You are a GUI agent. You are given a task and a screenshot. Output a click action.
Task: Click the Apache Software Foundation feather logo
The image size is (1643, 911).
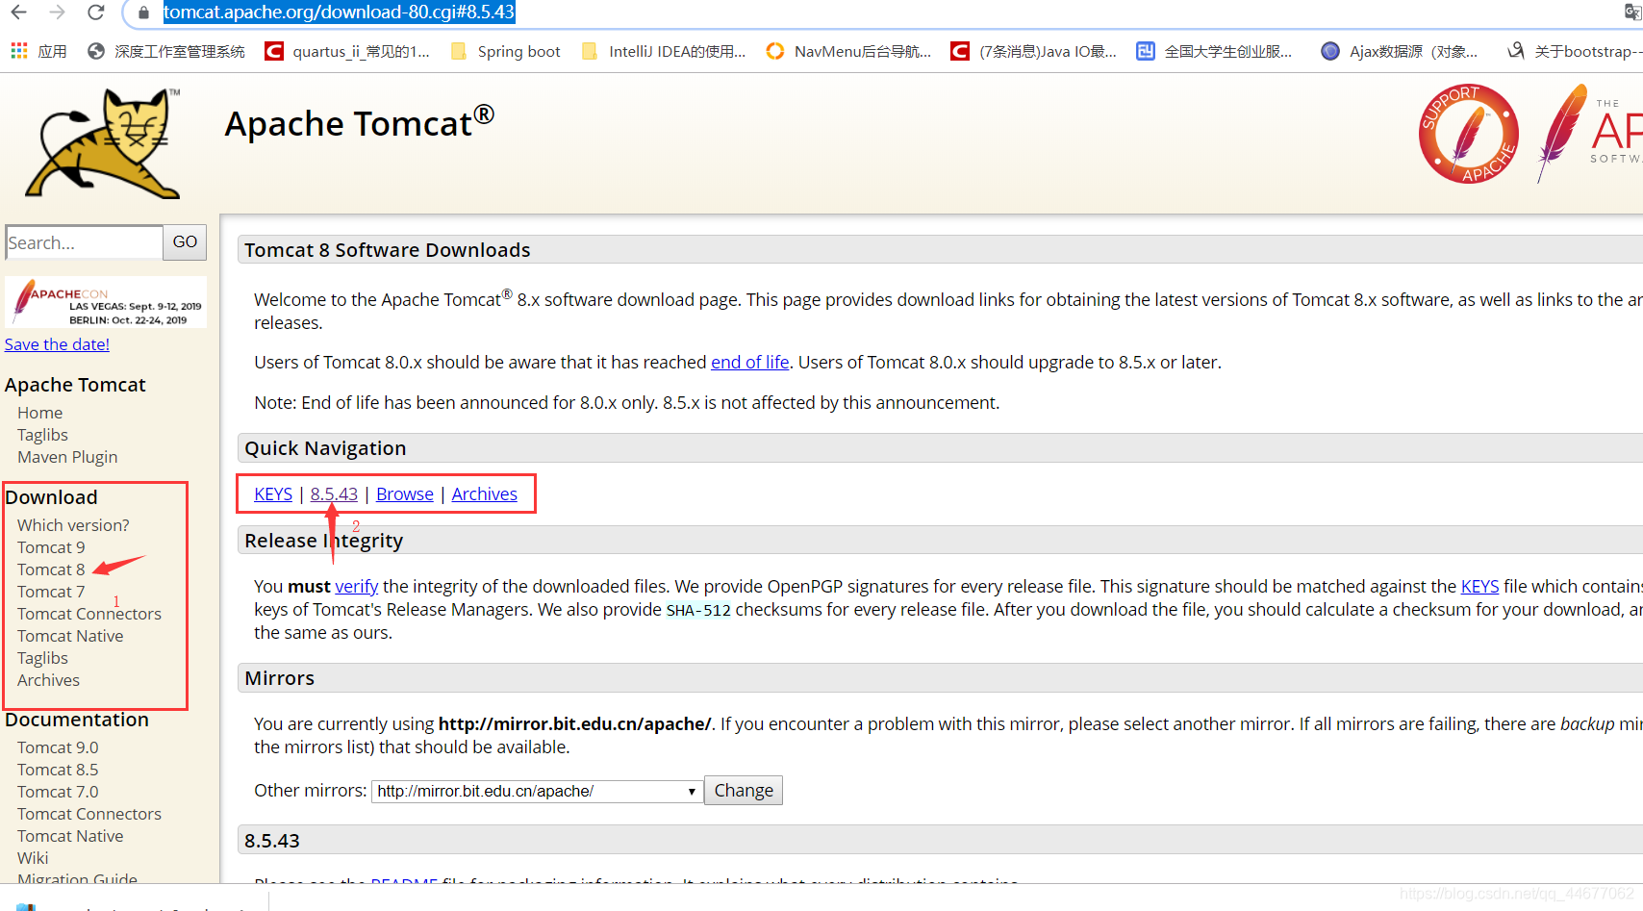pyautogui.click(x=1589, y=134)
